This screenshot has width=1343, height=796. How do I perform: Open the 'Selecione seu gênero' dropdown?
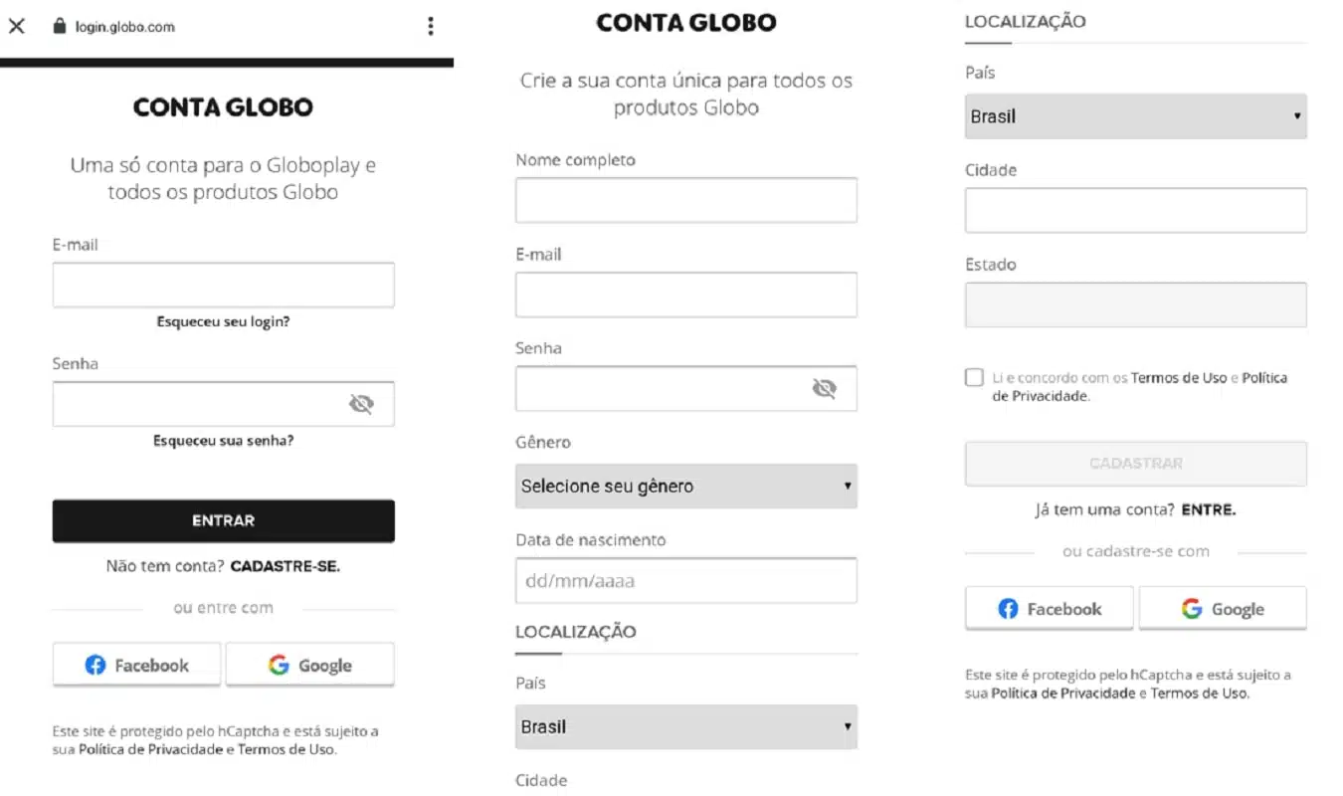point(685,487)
